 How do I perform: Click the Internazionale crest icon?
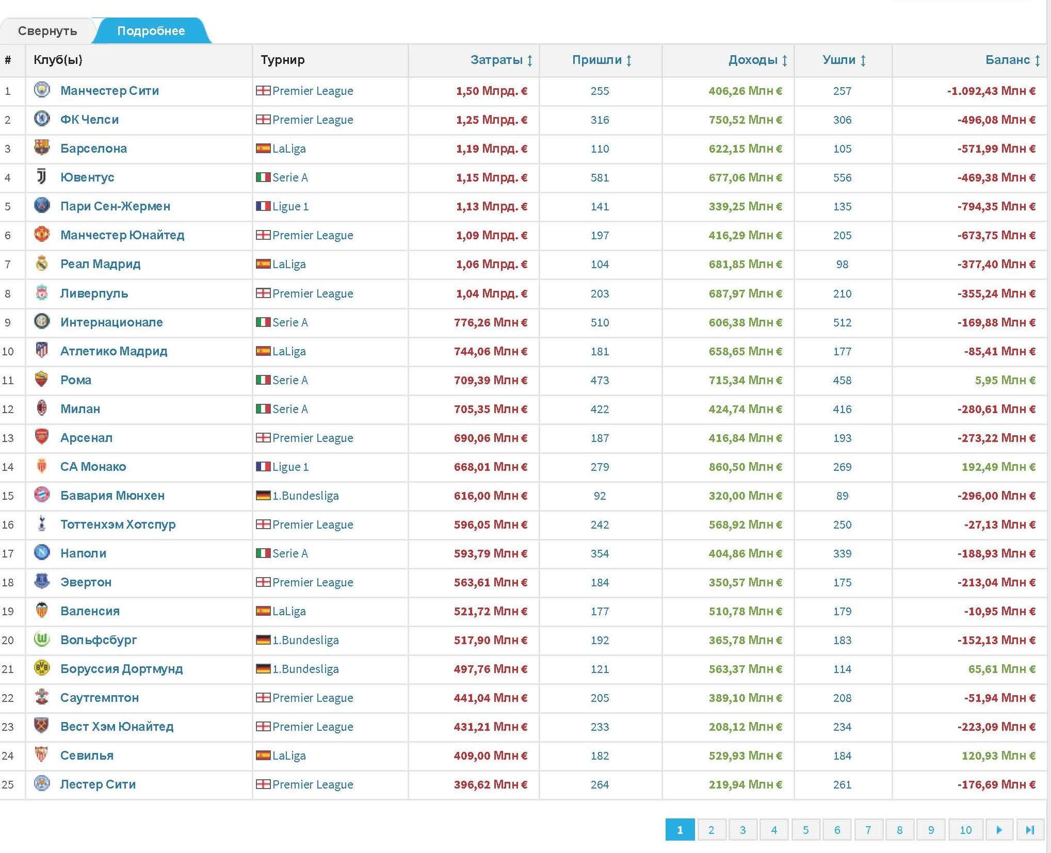tap(42, 322)
